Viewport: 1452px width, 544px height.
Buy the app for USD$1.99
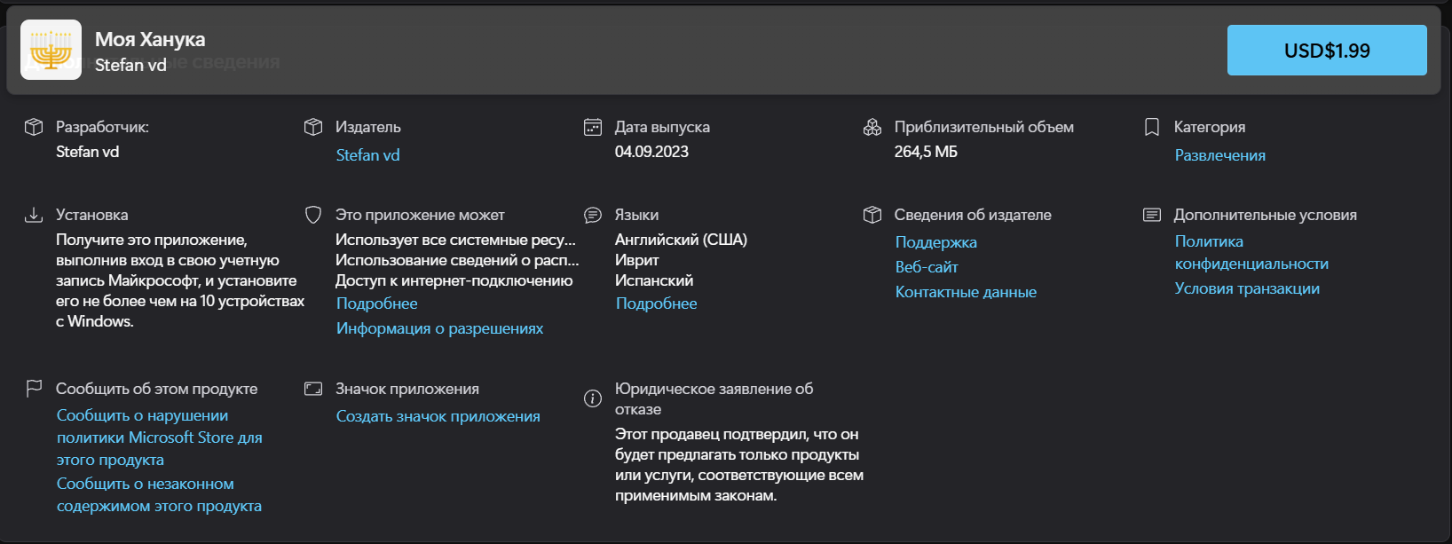click(1326, 51)
